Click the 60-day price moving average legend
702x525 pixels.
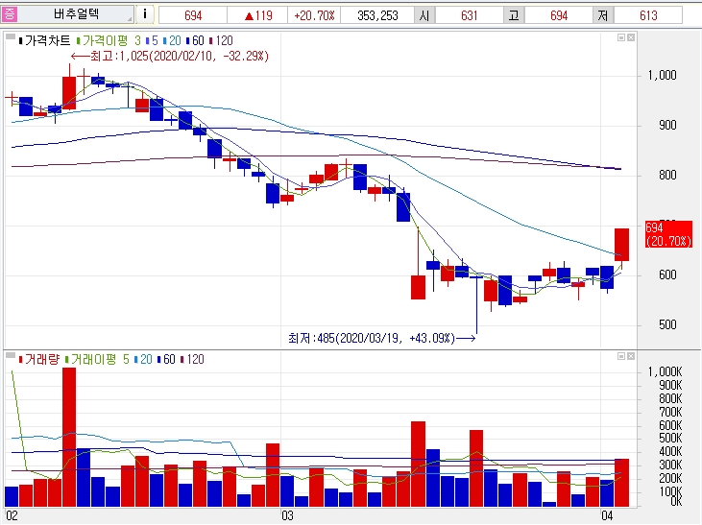[195, 40]
